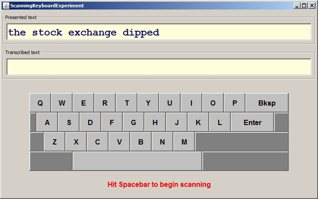This screenshot has height=199, width=318.
Task: Tap the D key on the keyboard
Action: [x=90, y=122]
